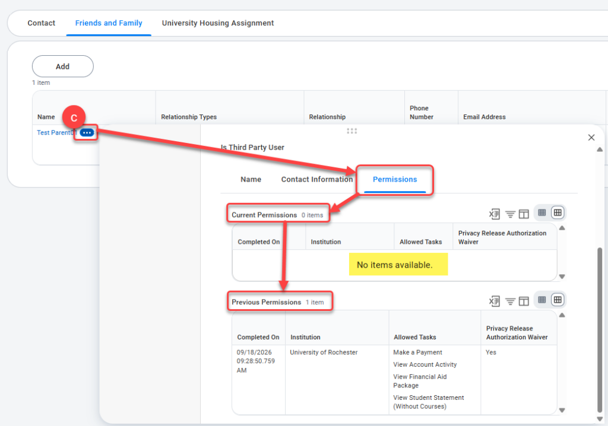The width and height of the screenshot is (608, 426).
Task: Click View Student Statement (Without Courses)
Action: [x=429, y=402]
